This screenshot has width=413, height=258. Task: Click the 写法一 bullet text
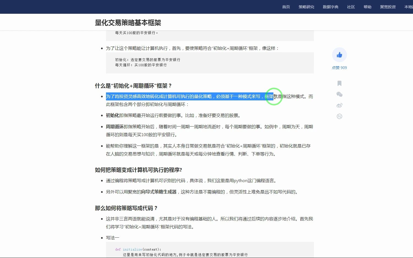(x=113, y=238)
